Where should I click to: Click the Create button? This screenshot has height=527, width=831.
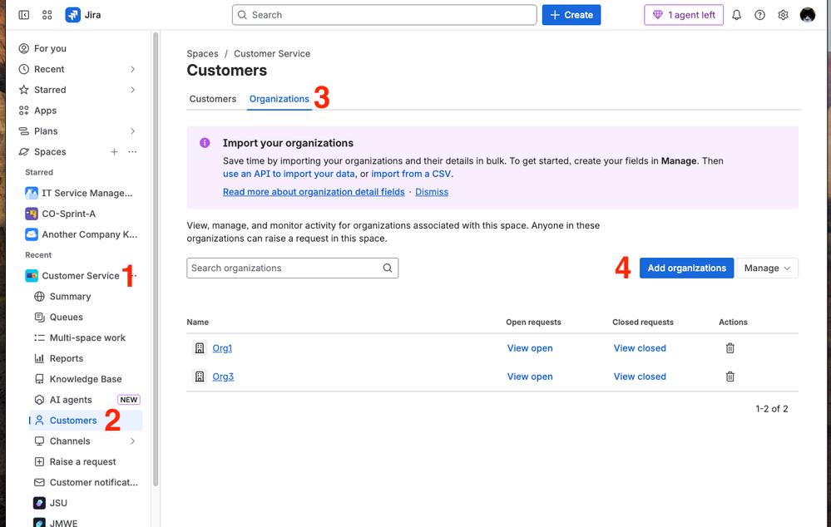click(x=571, y=15)
